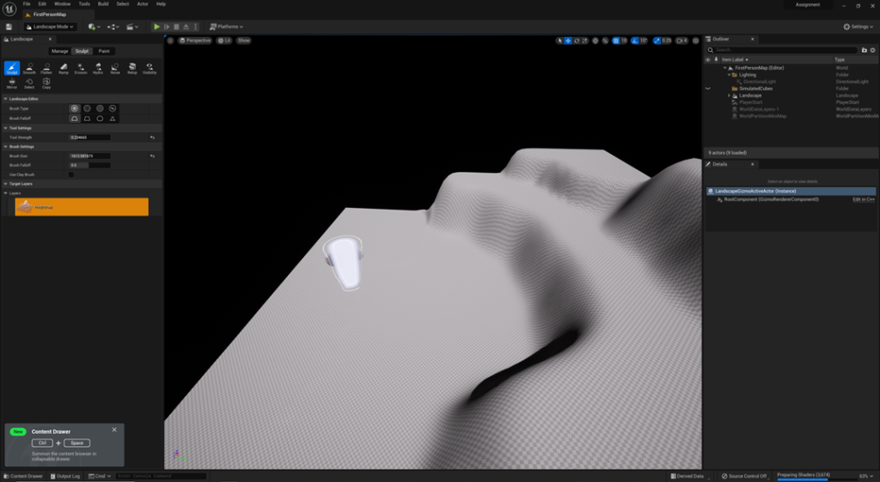The width and height of the screenshot is (880, 482).
Task: Enable the Use Clay Brush checkbox
Action: click(71, 174)
